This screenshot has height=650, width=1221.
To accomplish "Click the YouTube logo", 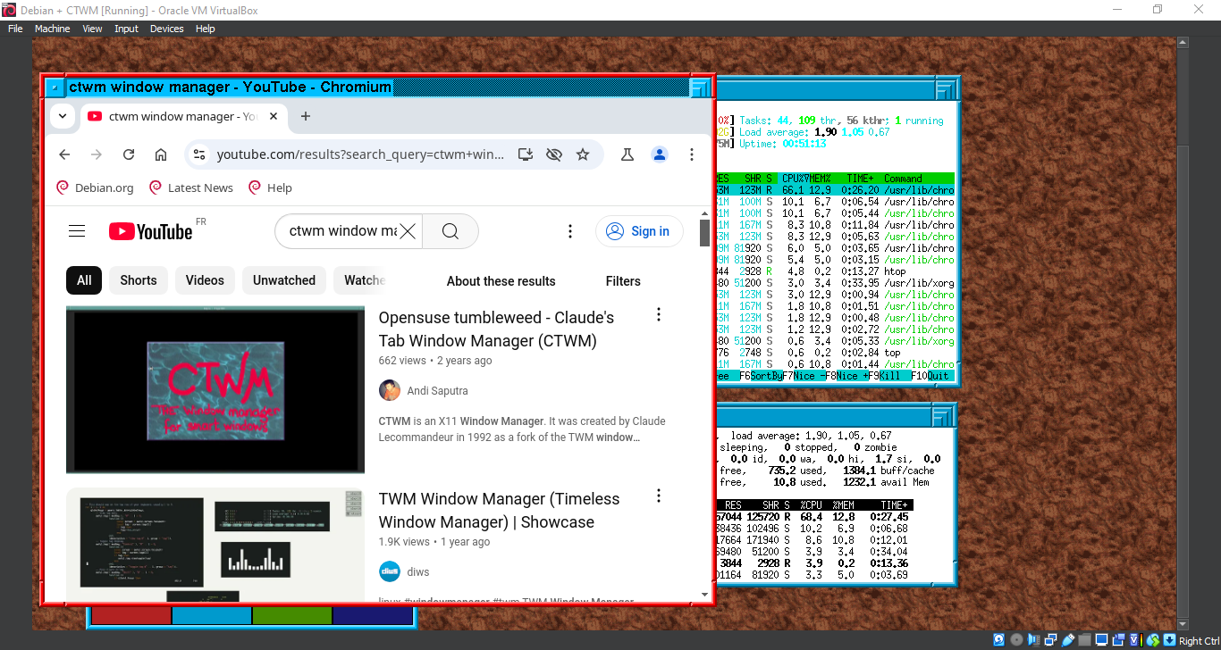I will pyautogui.click(x=150, y=230).
